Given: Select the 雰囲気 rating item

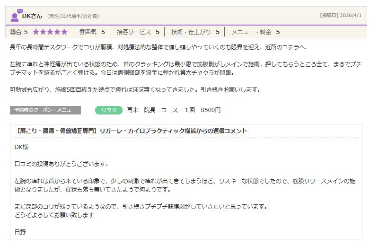Looking at the screenshot, I should click(x=92, y=32).
